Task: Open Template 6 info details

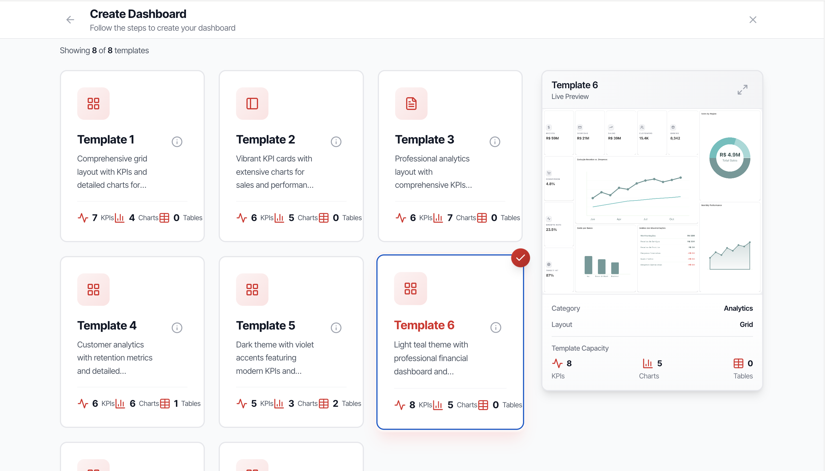Action: [496, 328]
